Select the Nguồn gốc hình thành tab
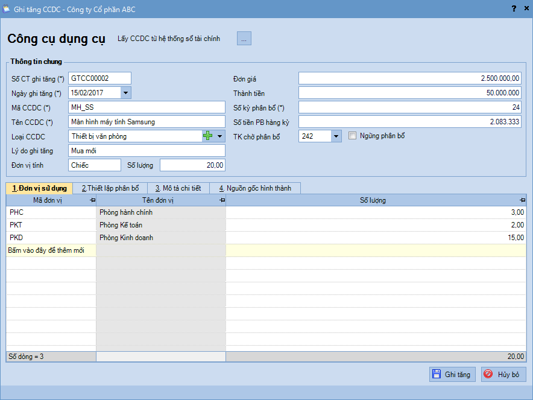Viewport: 533px width, 400px height. click(255, 188)
